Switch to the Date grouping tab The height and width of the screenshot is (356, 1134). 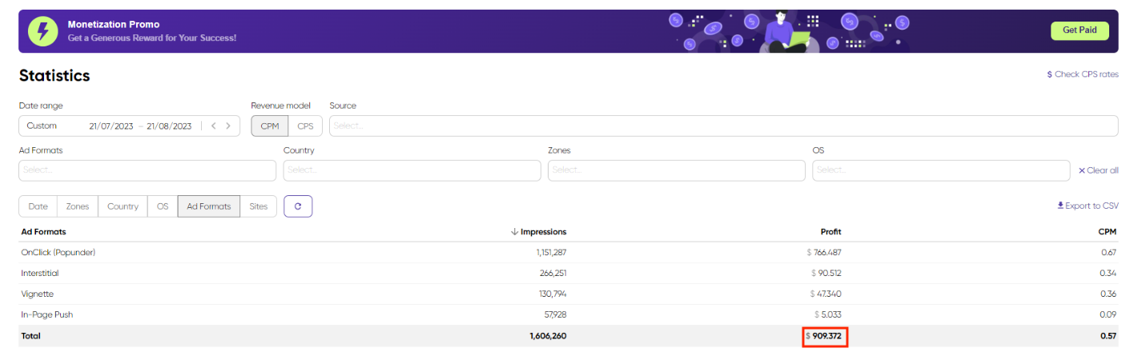point(38,206)
